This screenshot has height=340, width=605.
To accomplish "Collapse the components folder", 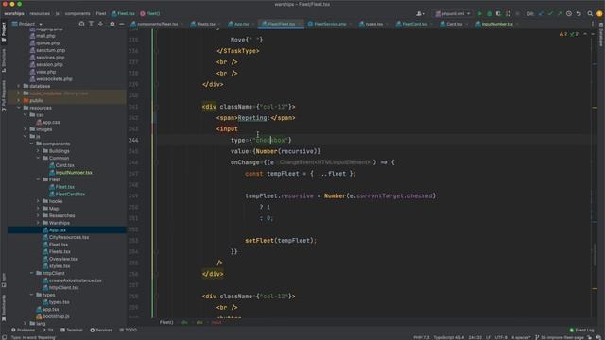I will click(31, 144).
